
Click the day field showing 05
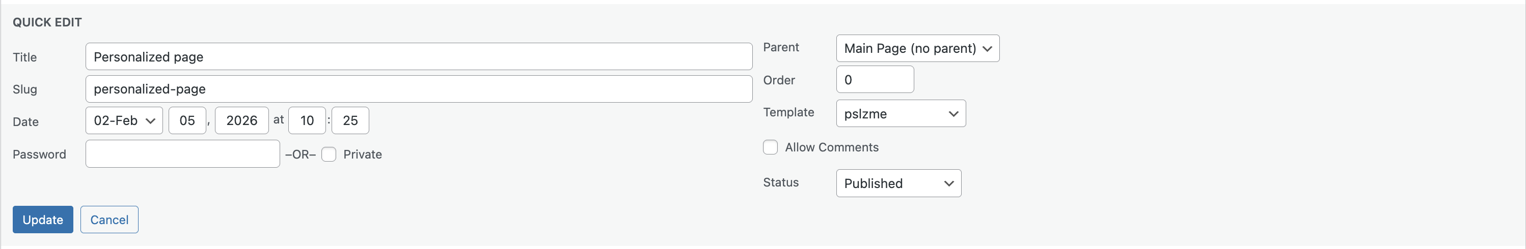pyautogui.click(x=187, y=120)
